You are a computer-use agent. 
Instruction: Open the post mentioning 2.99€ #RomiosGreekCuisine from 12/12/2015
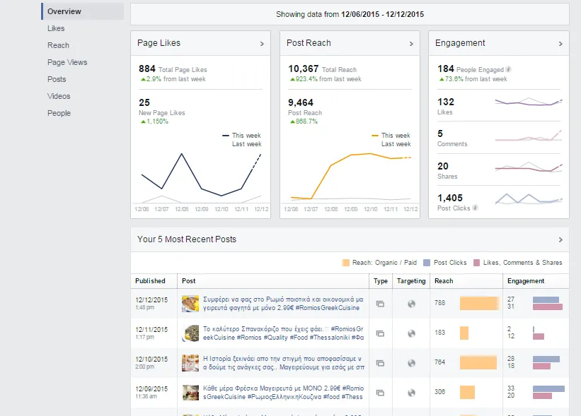click(x=283, y=304)
